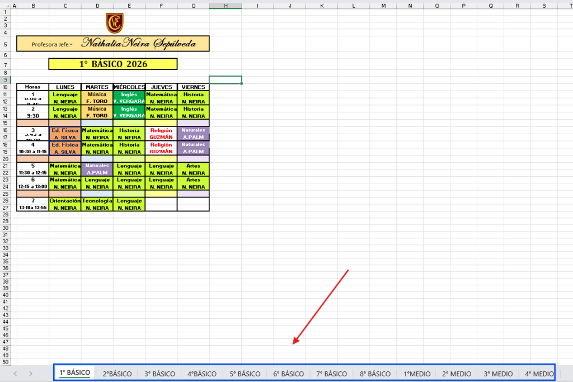573x382 pixels.
Task: Click the fill handle of selected cell H9
Action: pyautogui.click(x=242, y=84)
